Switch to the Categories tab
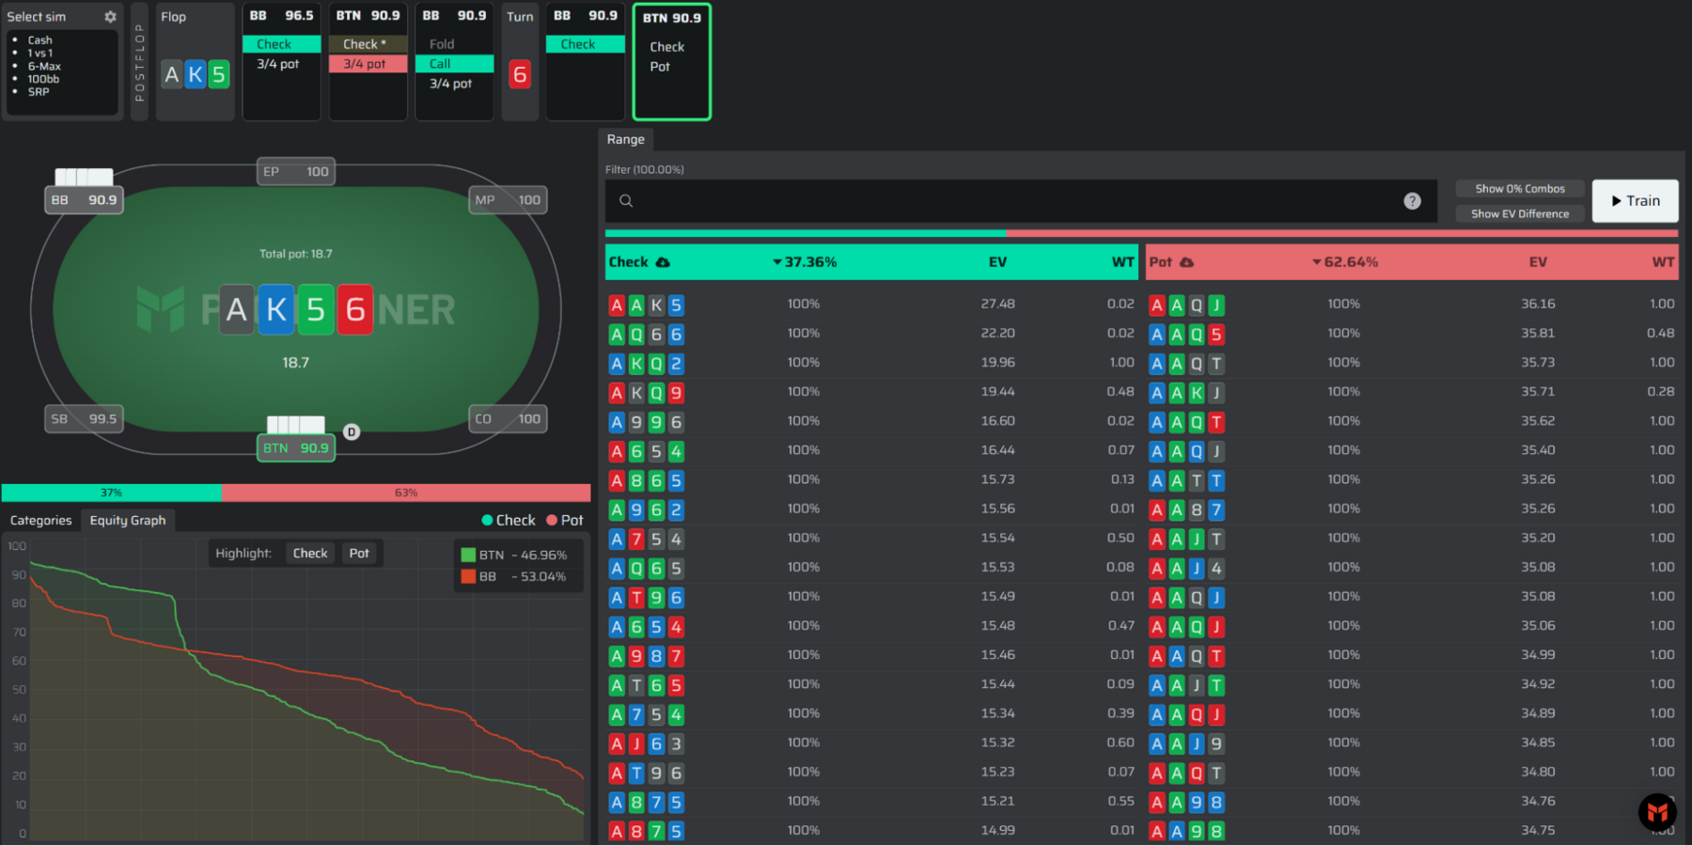The width and height of the screenshot is (1692, 846). [40, 521]
